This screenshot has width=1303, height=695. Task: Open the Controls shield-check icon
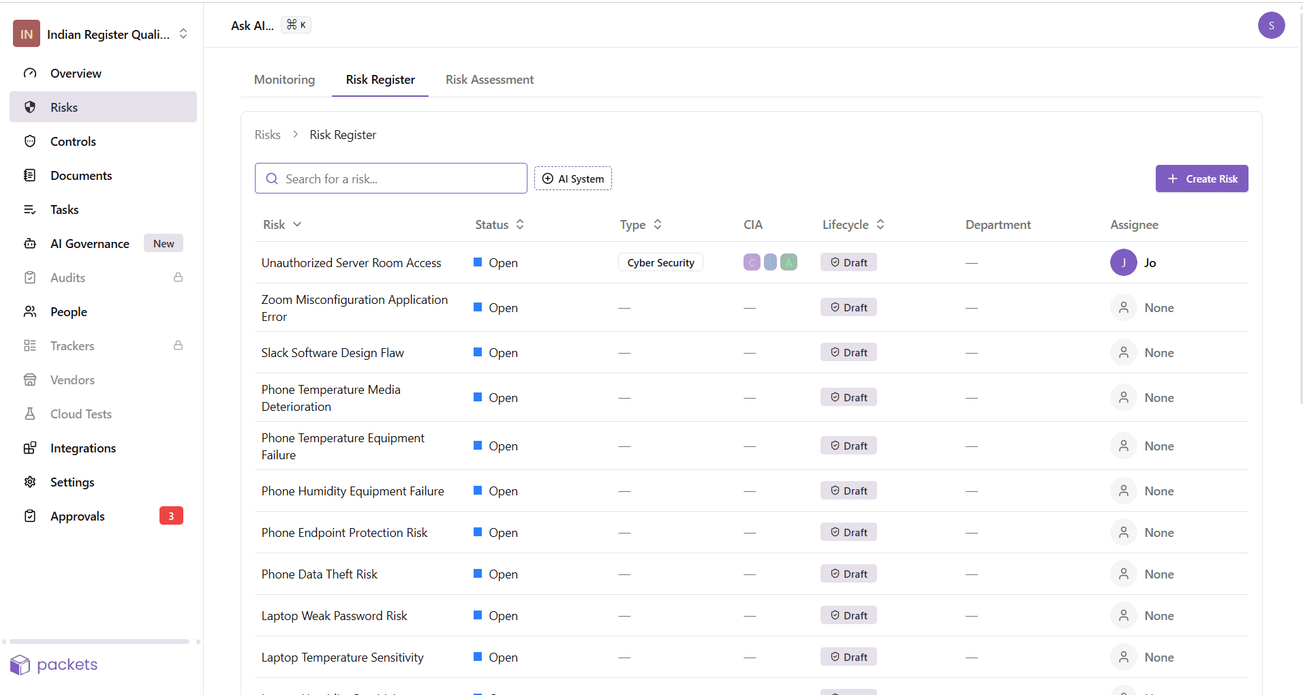point(30,141)
